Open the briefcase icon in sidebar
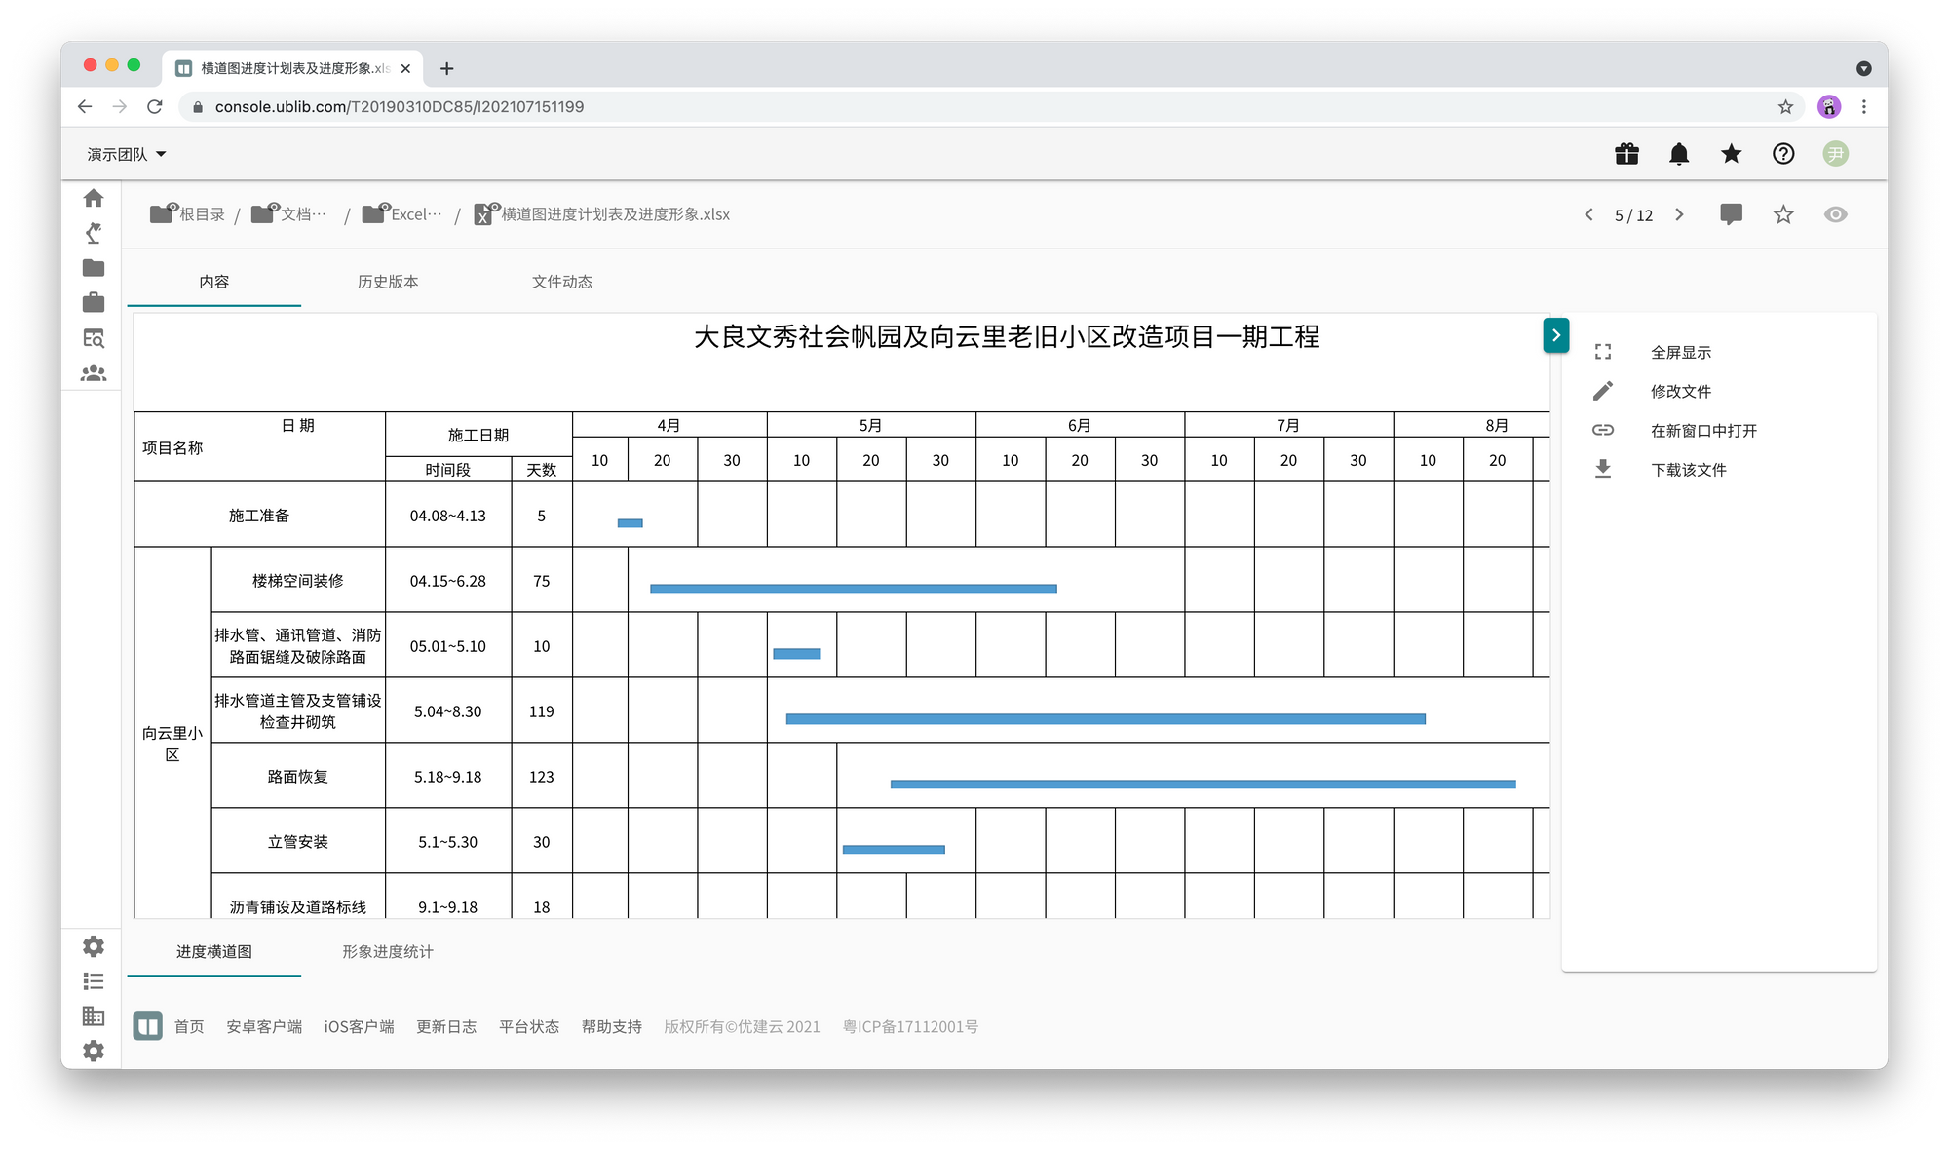Screen dimensions: 1949x1150 (94, 303)
